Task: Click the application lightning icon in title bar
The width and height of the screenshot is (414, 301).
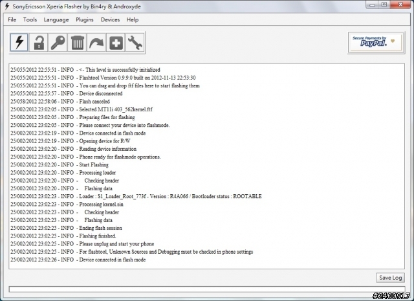Action: click(x=7, y=6)
